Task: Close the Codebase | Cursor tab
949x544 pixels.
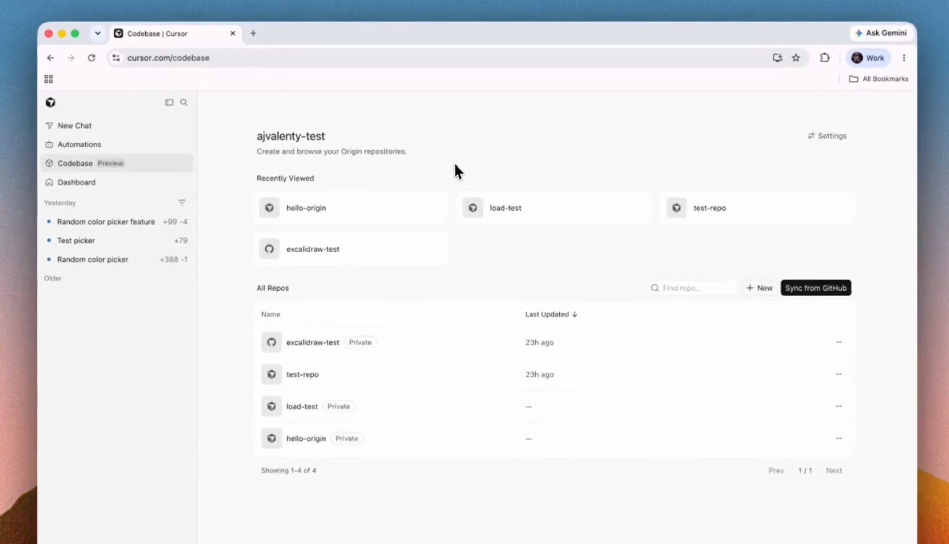Action: [x=233, y=33]
